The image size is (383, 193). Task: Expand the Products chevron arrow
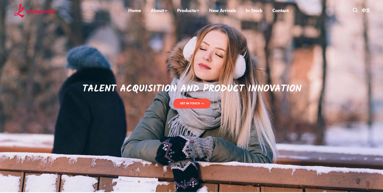[198, 11]
